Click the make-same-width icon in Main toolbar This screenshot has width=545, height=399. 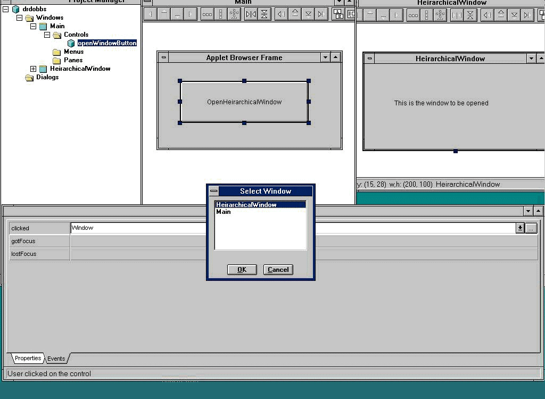click(251, 14)
